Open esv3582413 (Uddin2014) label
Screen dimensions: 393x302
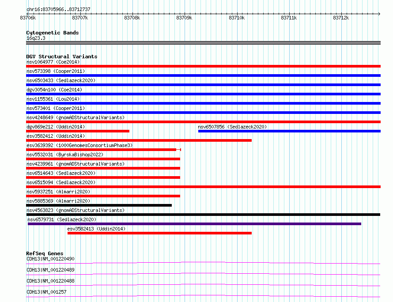click(96, 229)
